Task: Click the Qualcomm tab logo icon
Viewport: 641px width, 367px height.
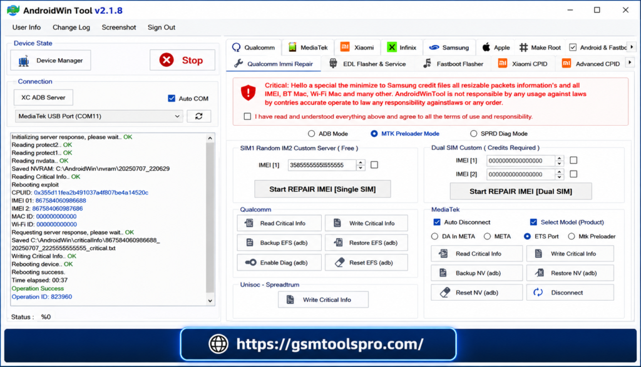Action: 236,48
